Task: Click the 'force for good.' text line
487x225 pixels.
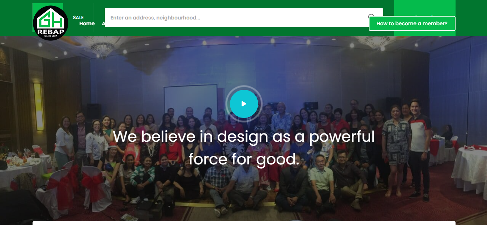Action: pyautogui.click(x=244, y=159)
